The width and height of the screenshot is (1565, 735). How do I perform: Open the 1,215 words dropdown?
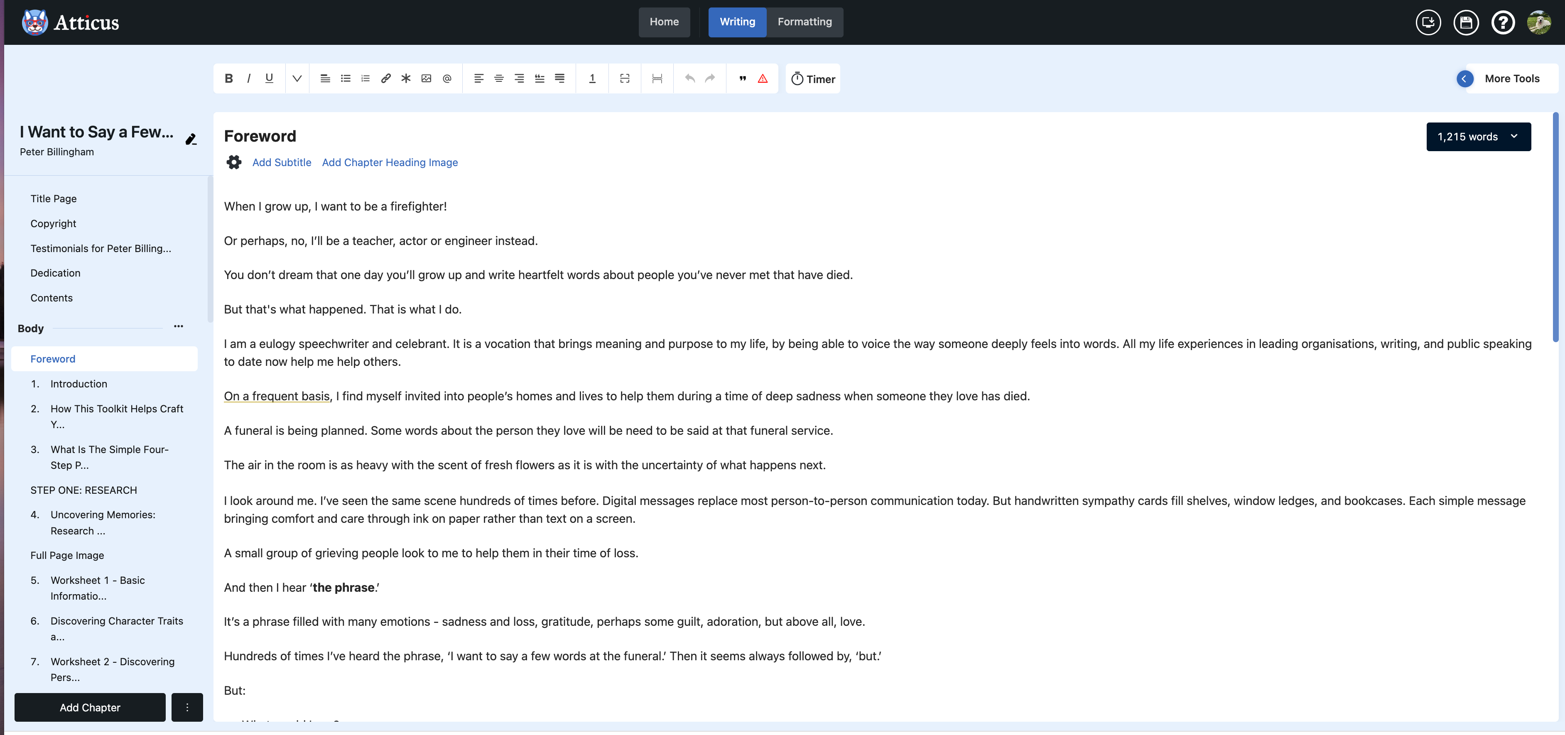(1478, 137)
